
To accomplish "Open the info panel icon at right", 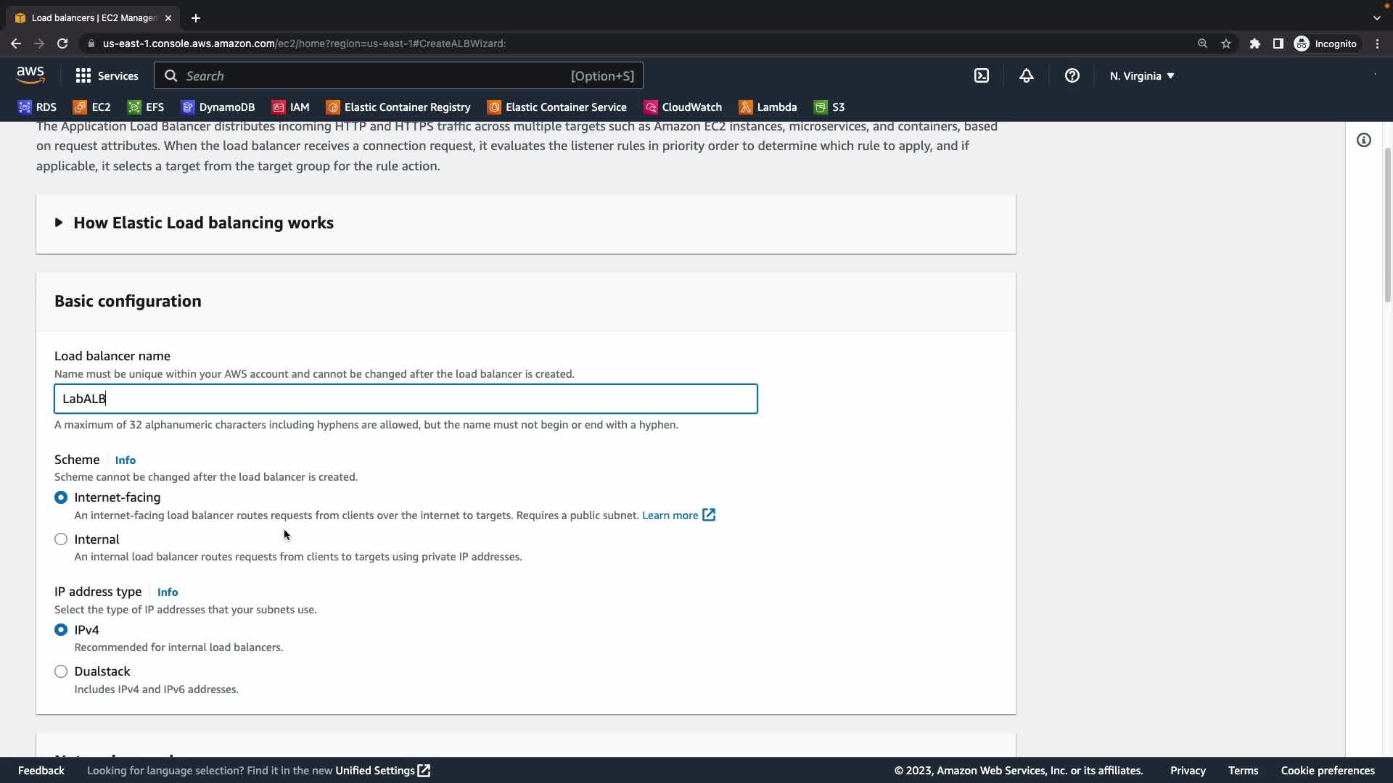I will (x=1363, y=140).
